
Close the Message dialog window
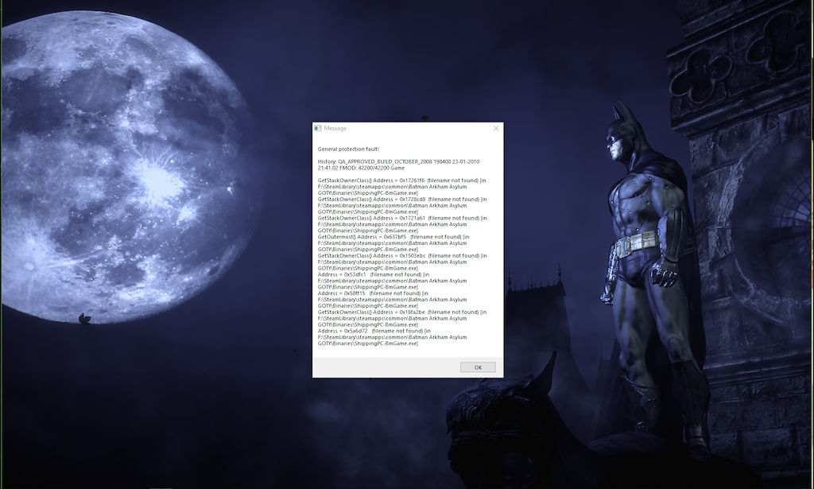point(496,128)
